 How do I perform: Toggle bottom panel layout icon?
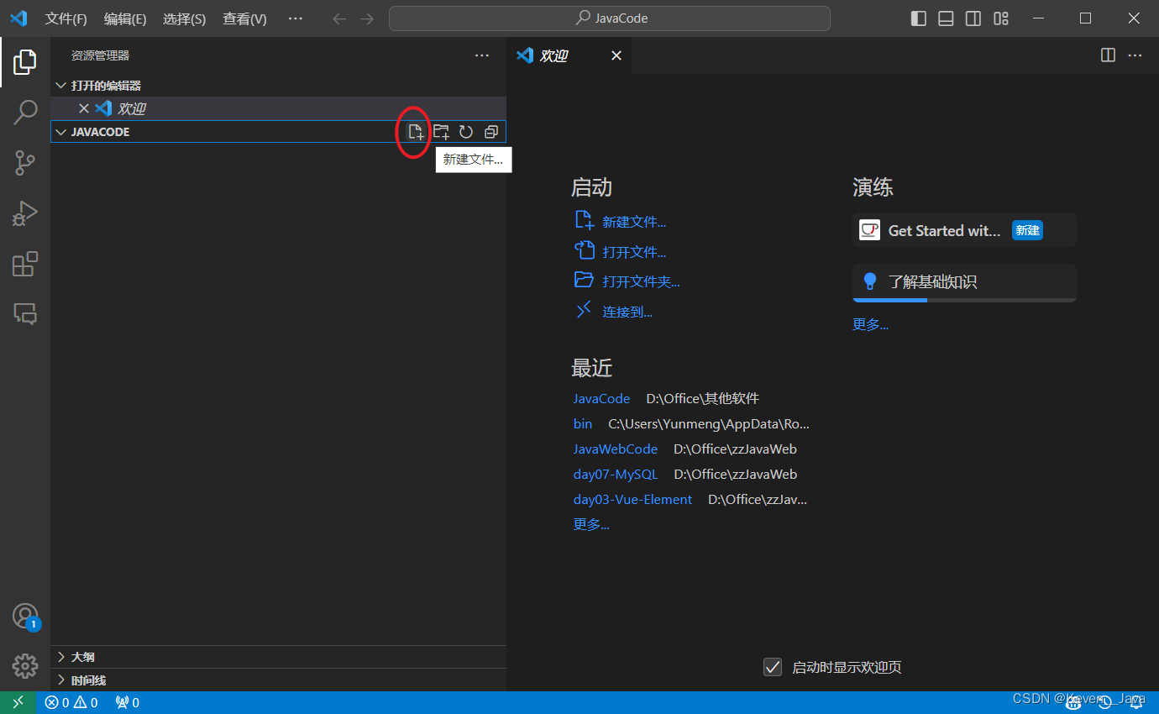point(946,18)
